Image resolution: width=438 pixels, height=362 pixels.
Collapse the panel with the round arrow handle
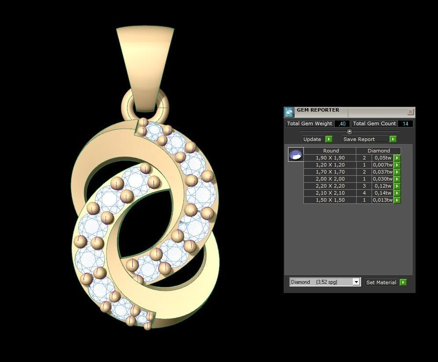pyautogui.click(x=350, y=131)
